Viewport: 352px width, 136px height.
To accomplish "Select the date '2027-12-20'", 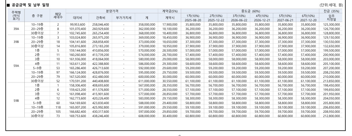I will [308, 20].
